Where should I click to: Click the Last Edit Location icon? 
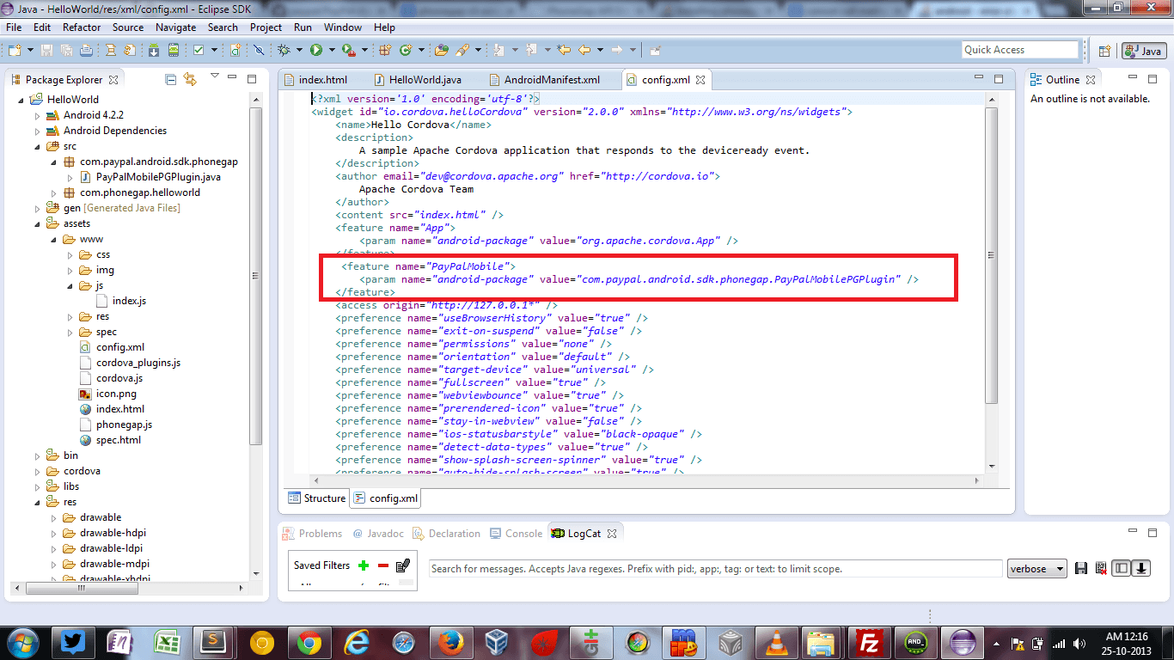(x=564, y=51)
